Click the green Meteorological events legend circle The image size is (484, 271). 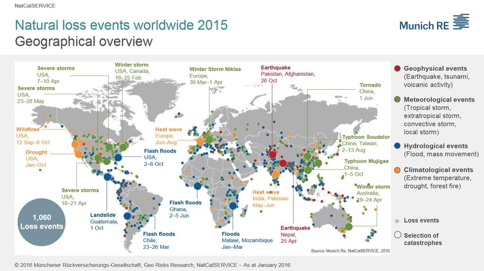point(398,99)
